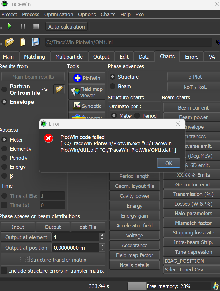
Task: Open the Project menu
Action: (9, 15)
